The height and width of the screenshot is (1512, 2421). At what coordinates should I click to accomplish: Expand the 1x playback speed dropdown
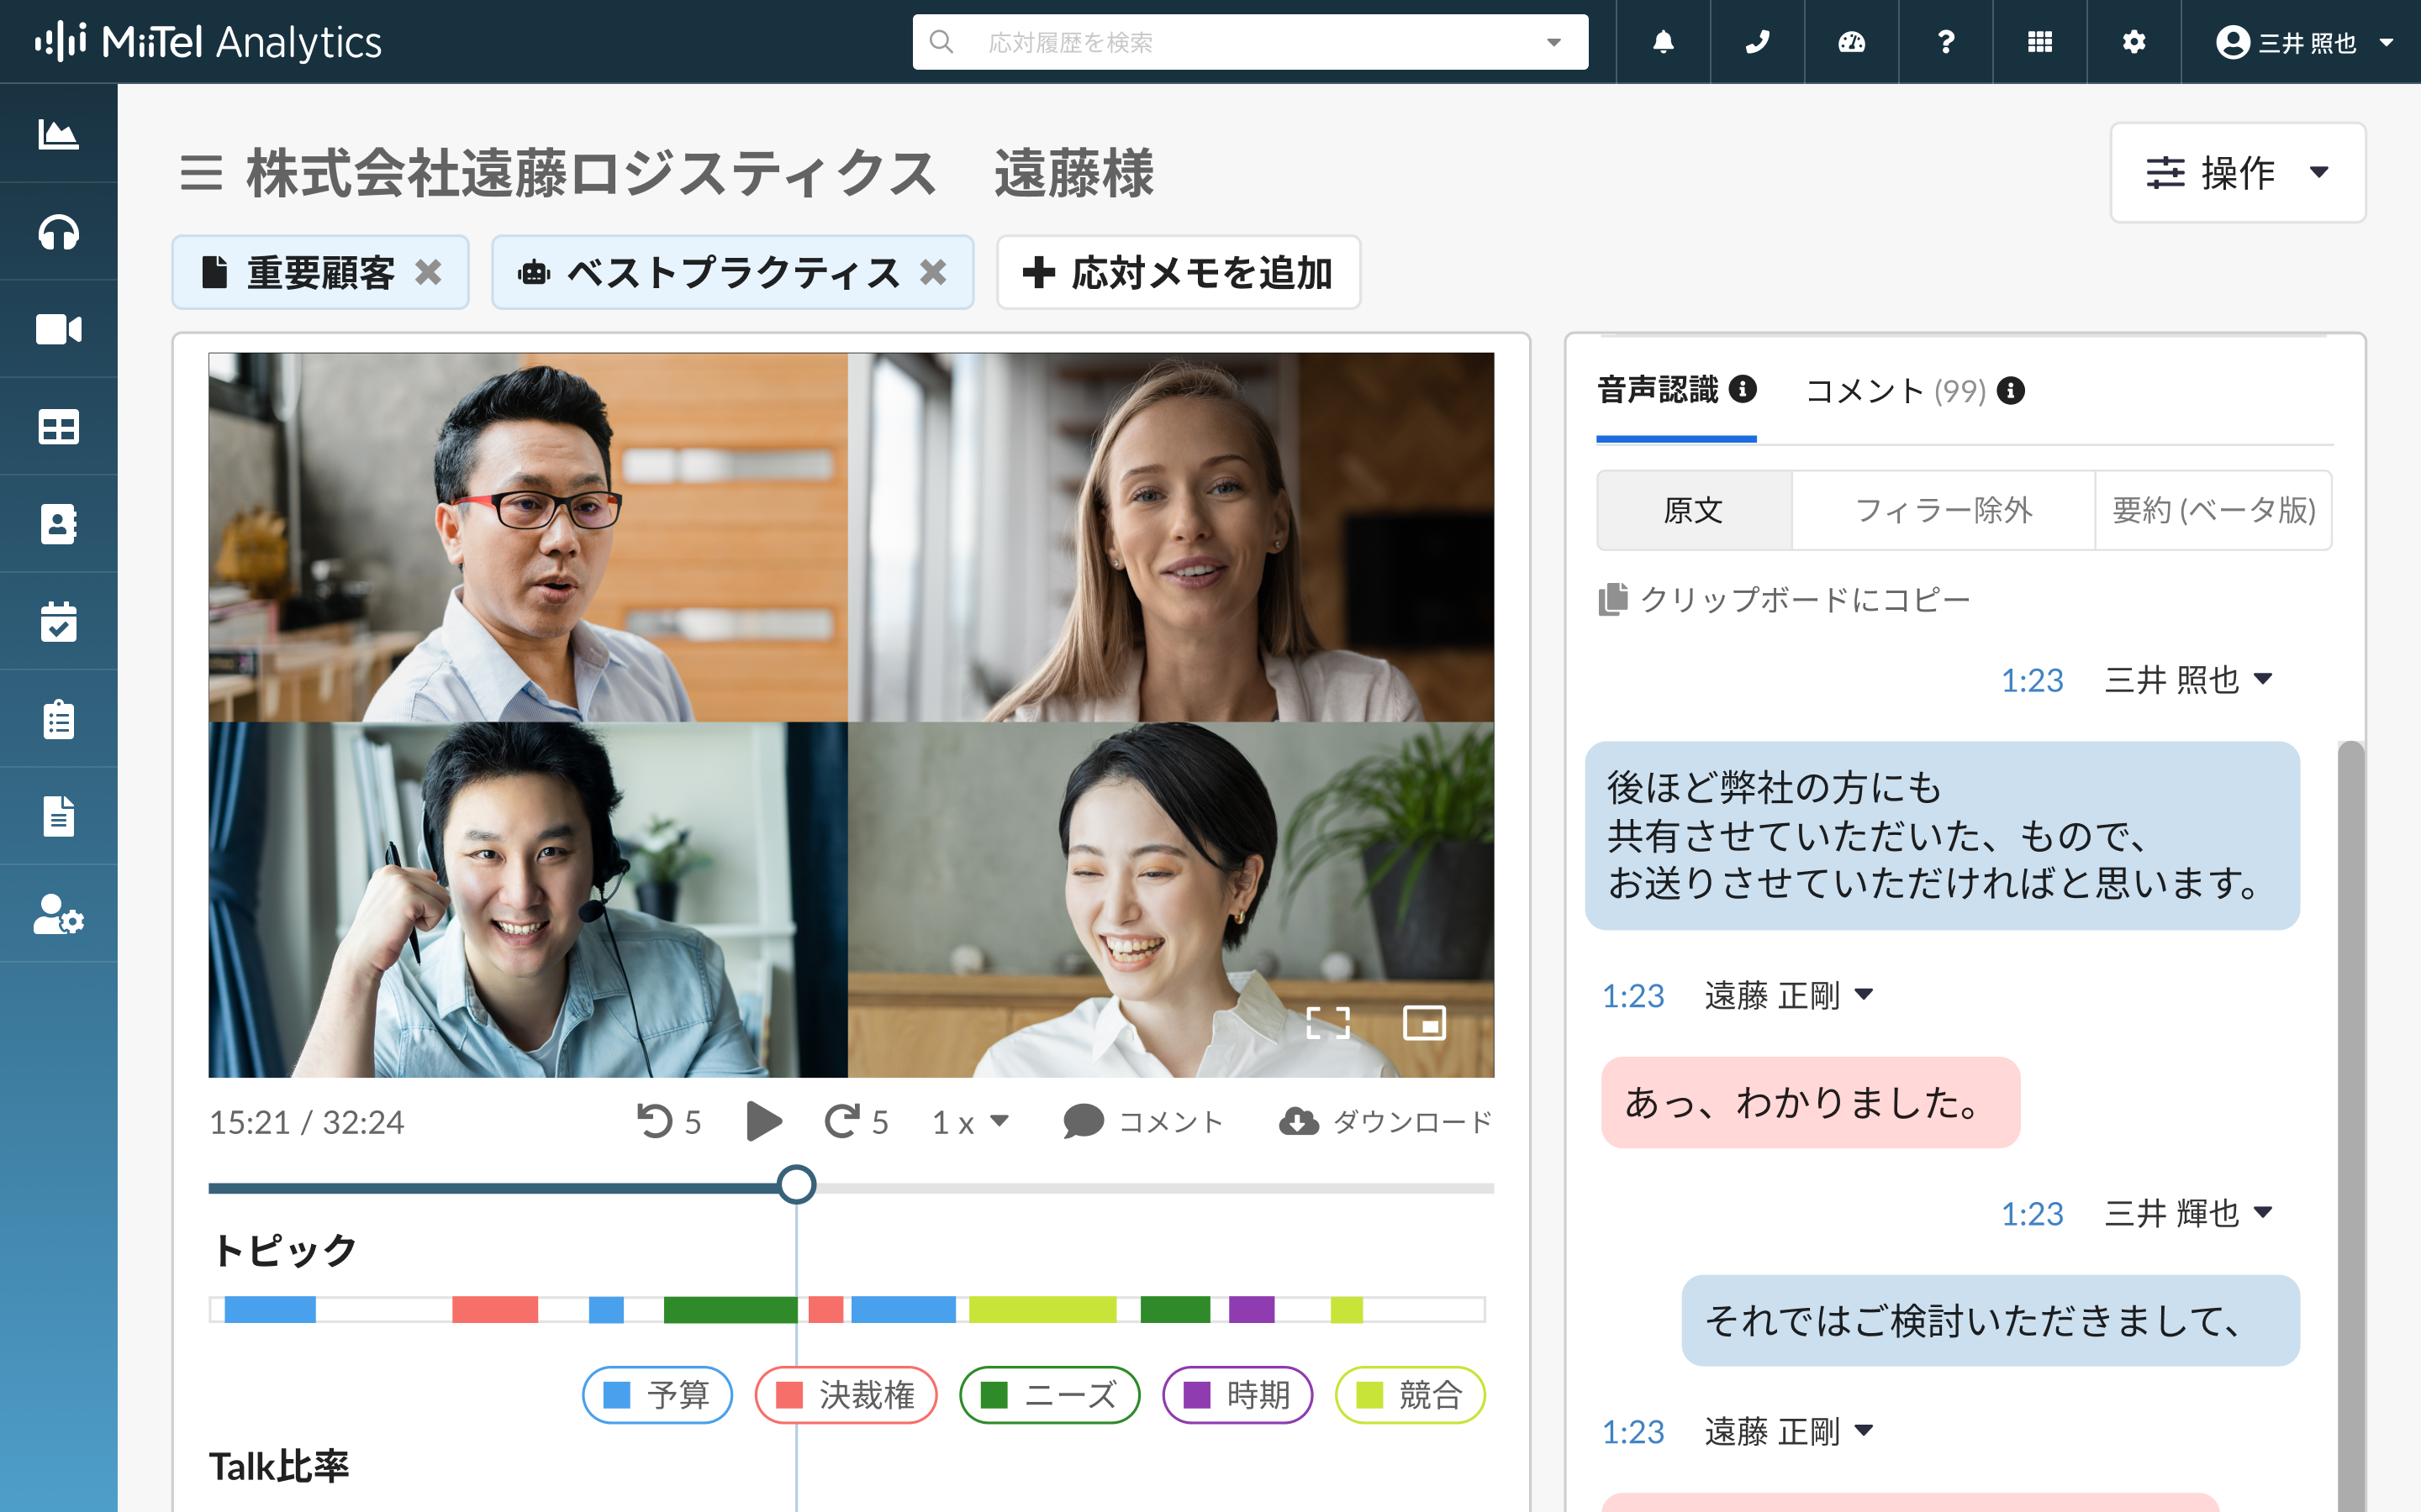tap(969, 1122)
